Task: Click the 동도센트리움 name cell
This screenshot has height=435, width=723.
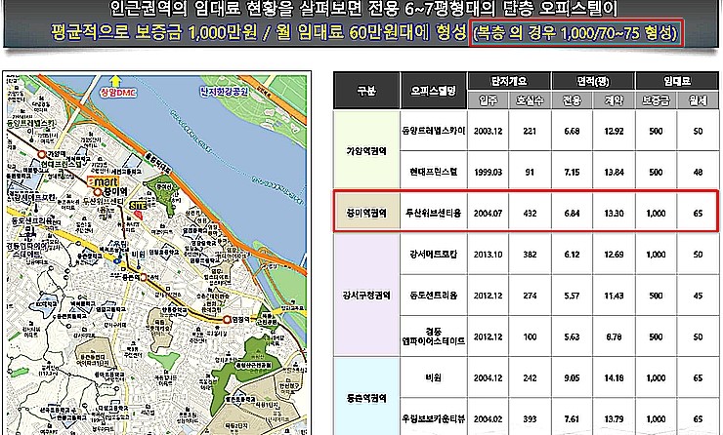Action: coord(434,296)
